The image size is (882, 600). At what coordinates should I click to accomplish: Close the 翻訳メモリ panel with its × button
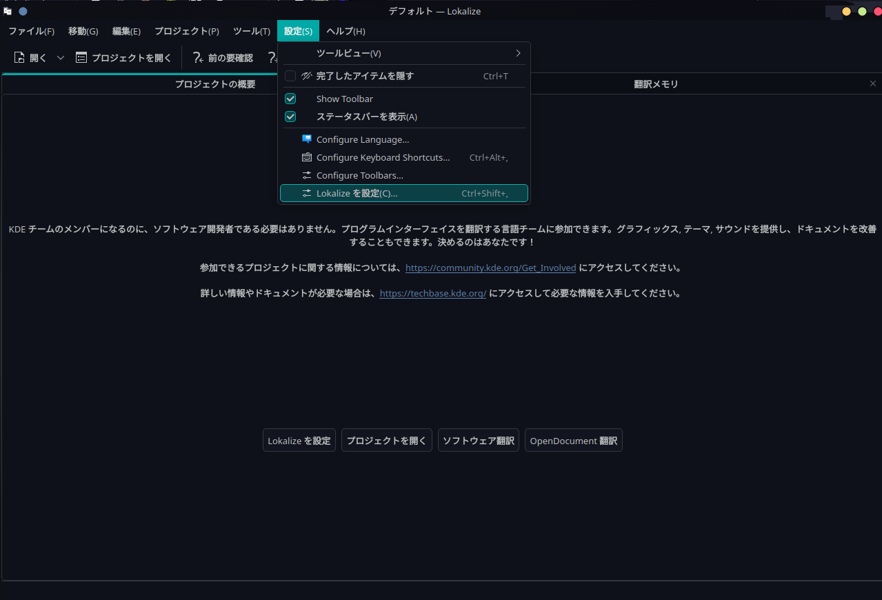tap(872, 83)
